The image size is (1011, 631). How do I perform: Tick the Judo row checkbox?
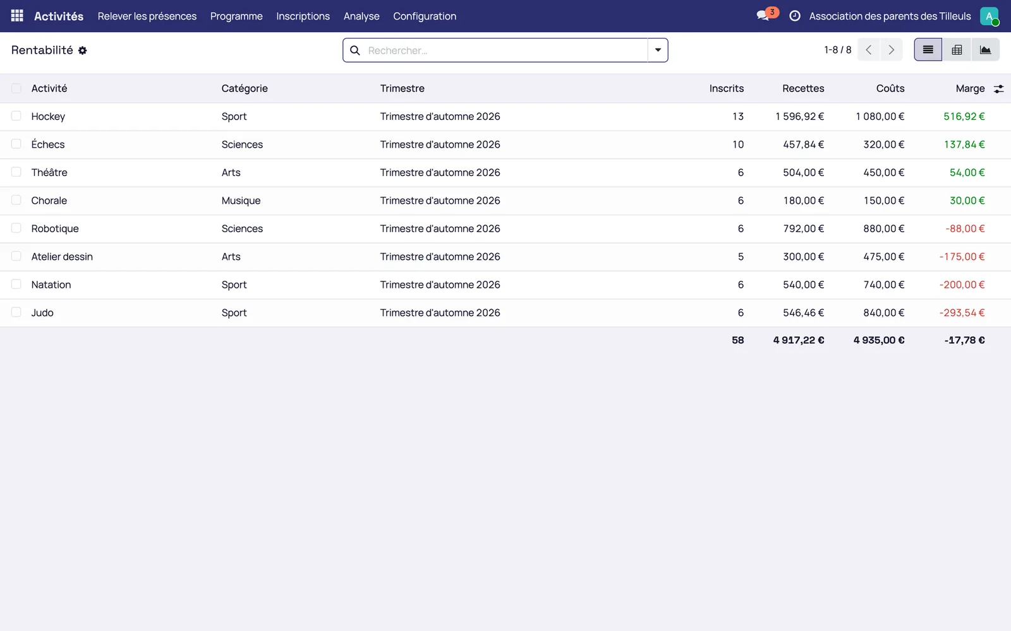pos(16,312)
